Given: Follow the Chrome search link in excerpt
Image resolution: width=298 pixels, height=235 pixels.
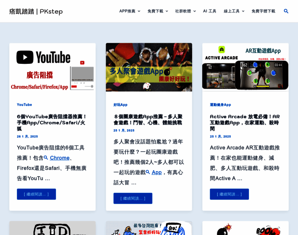Looking at the screenshot, I should (x=60, y=158).
